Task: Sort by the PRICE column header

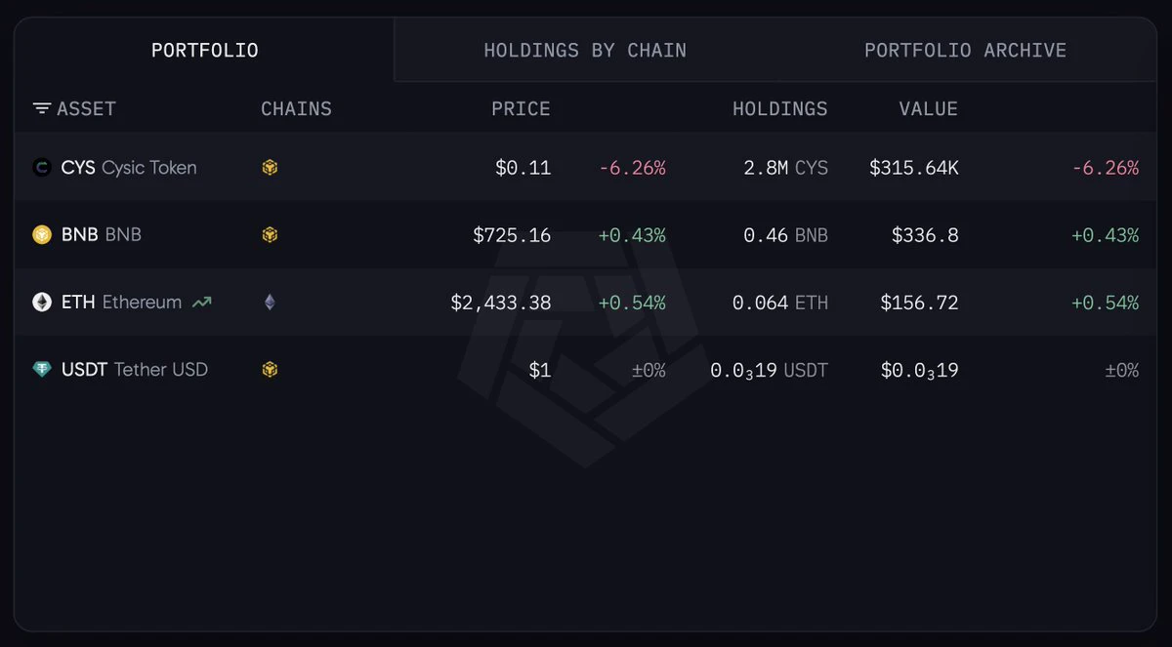Action: (521, 109)
